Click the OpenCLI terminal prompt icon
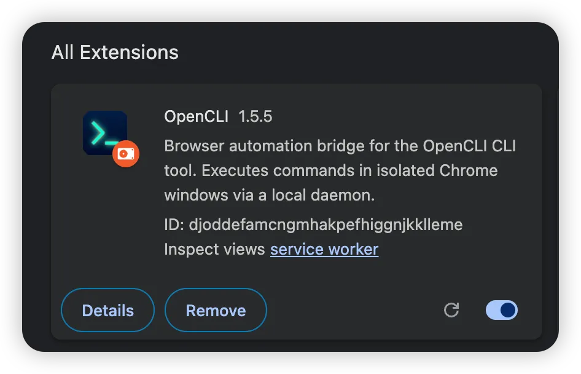This screenshot has width=581, height=374. (x=105, y=132)
